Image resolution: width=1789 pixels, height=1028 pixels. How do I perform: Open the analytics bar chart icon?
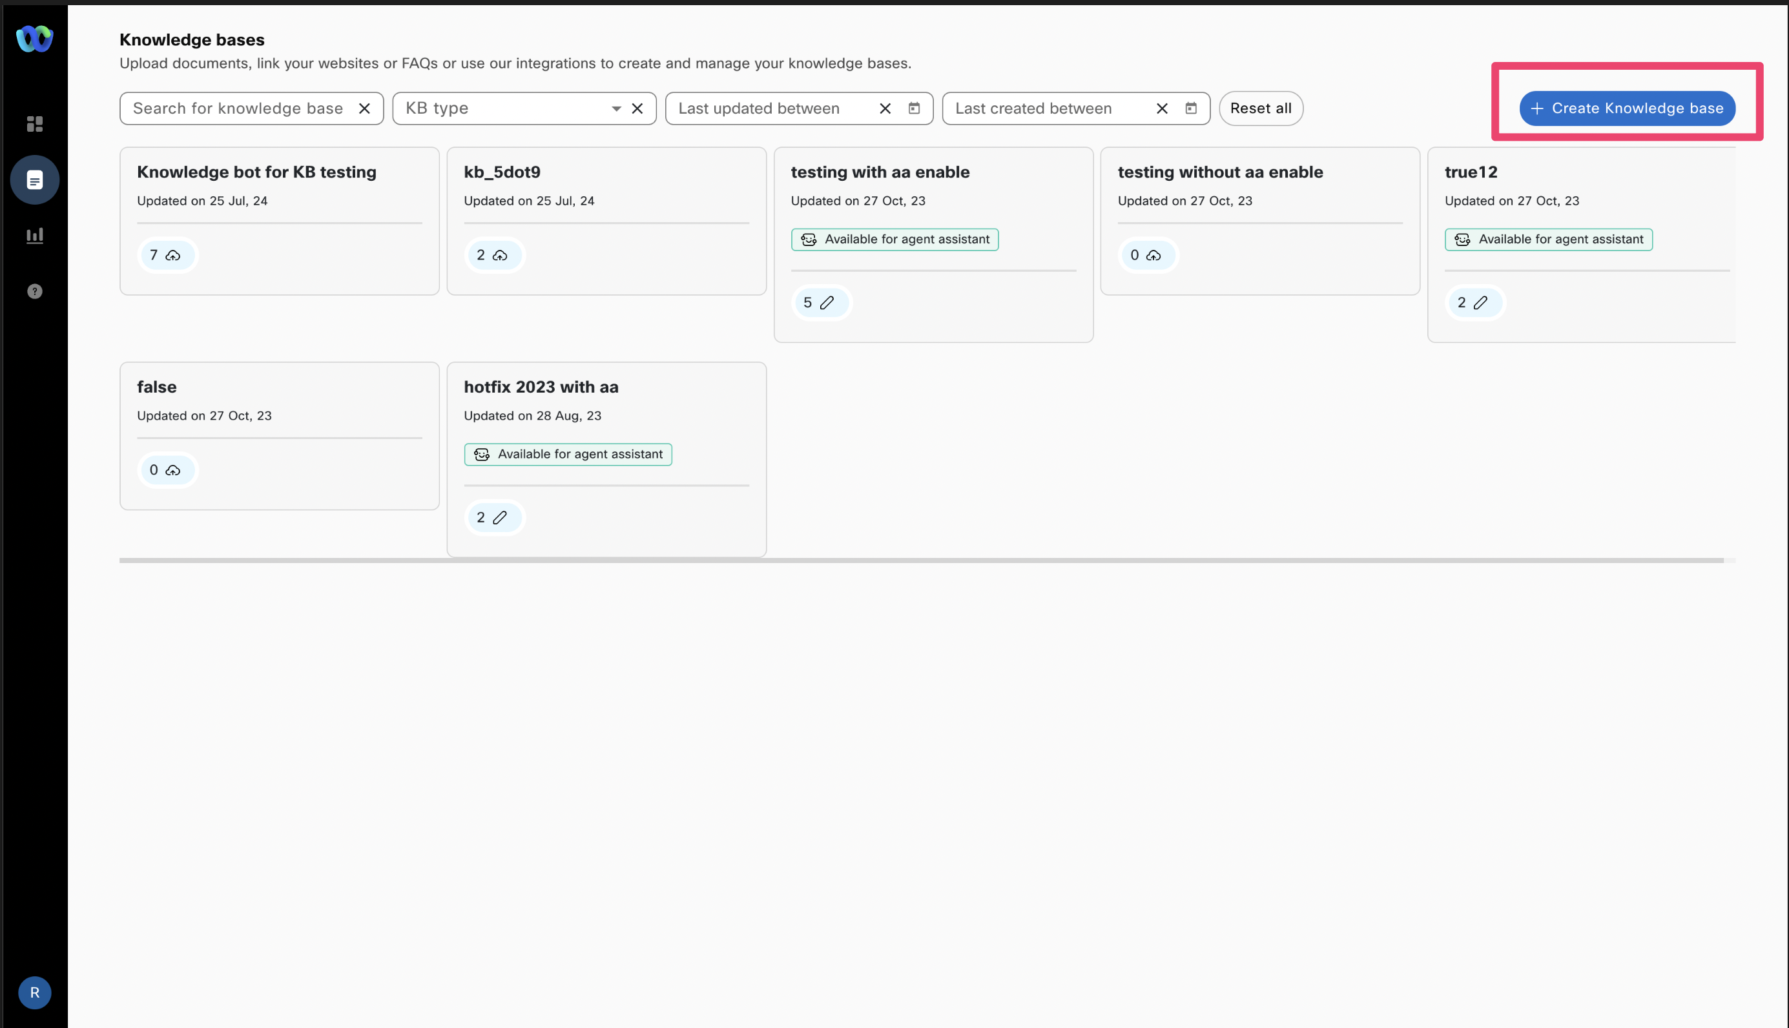(35, 236)
